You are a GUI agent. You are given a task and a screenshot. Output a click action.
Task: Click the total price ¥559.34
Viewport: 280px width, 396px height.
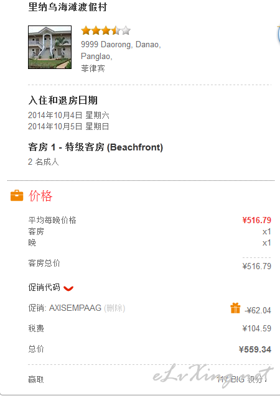tap(255, 349)
